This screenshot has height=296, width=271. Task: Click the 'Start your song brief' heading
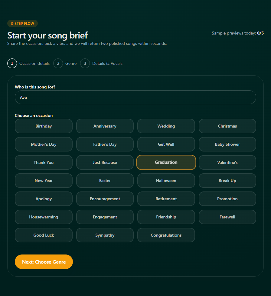47,35
